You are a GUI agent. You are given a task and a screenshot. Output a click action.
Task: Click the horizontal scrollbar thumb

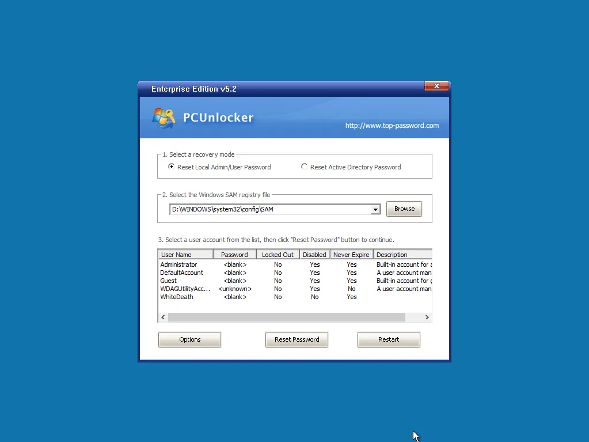(287, 317)
